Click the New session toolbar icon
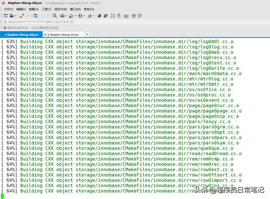Image resolution: width=270 pixels, height=199 pixels. 5,16
